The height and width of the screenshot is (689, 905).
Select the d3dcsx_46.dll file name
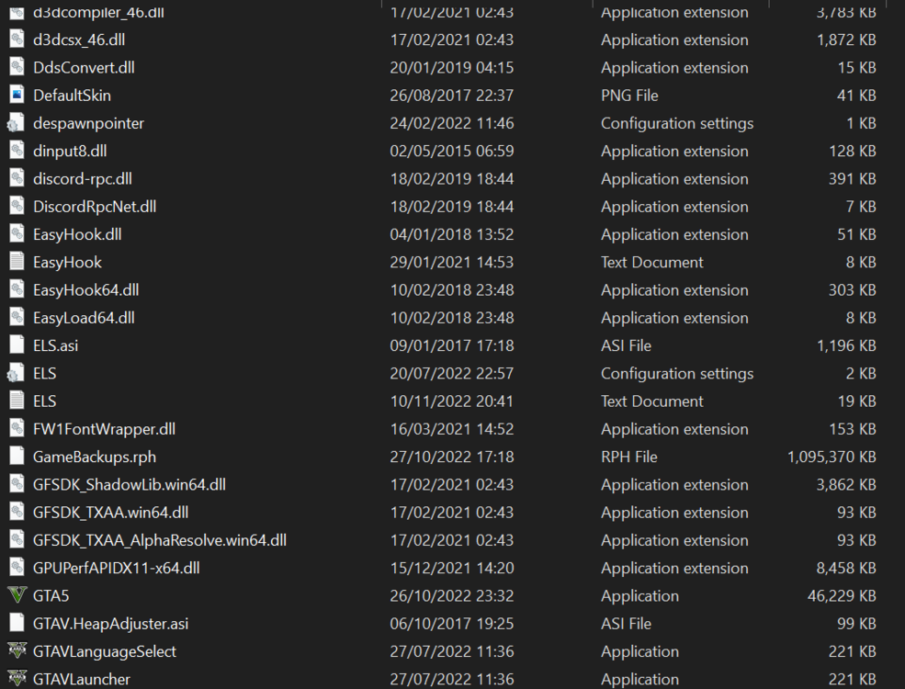(x=79, y=40)
